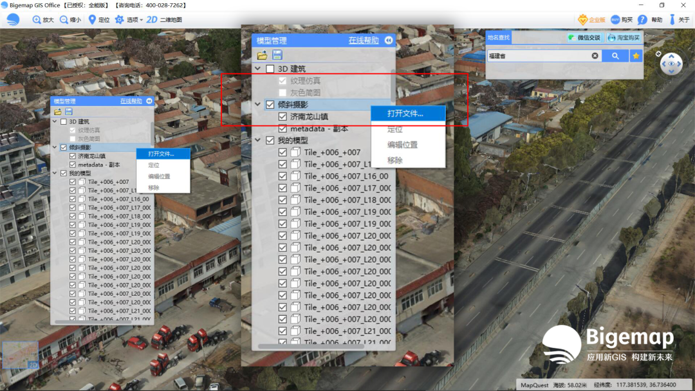The height and width of the screenshot is (391, 695).
Task: Click the navigation control right arrow
Action: 680,64
